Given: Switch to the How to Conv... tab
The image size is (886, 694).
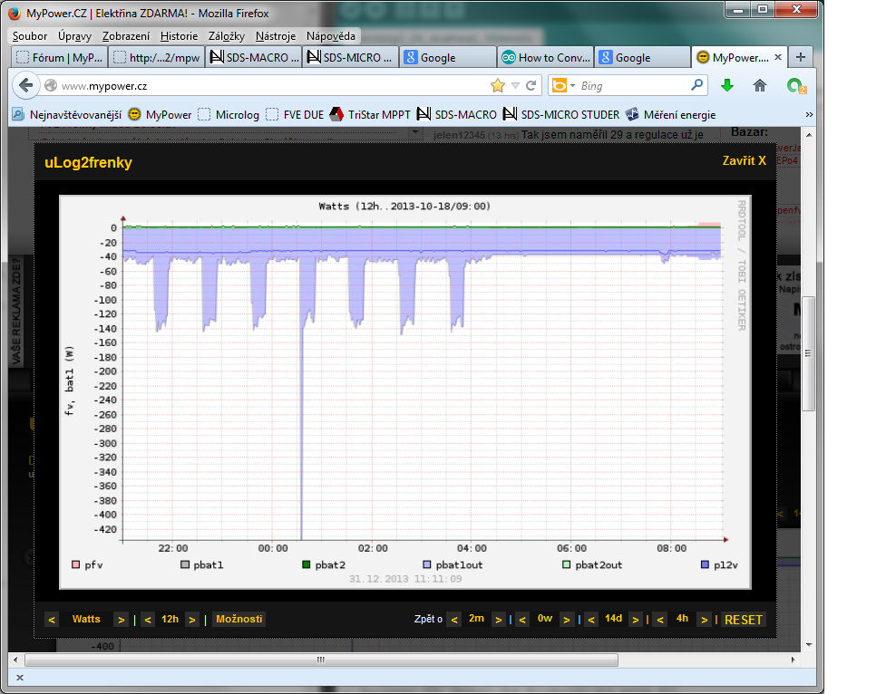Looking at the screenshot, I should 546,57.
